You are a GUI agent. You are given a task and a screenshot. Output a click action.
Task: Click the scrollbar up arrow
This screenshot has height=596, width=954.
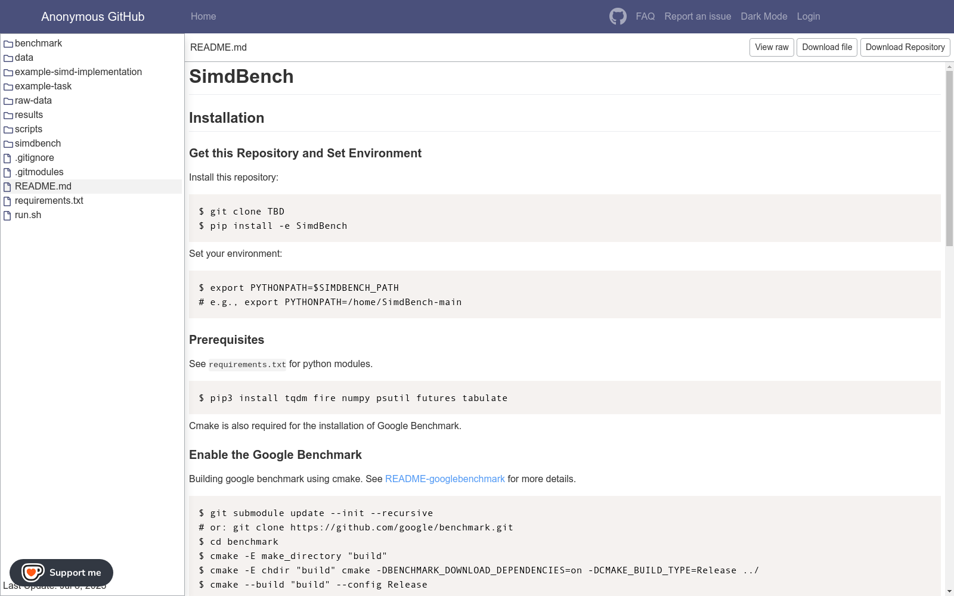click(x=949, y=66)
